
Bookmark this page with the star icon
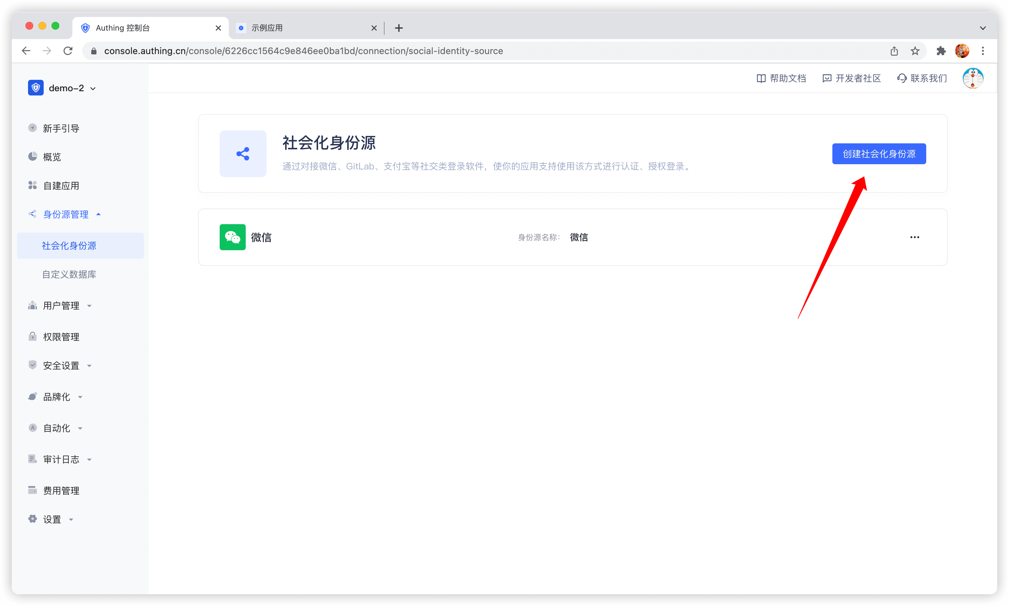[x=915, y=50]
